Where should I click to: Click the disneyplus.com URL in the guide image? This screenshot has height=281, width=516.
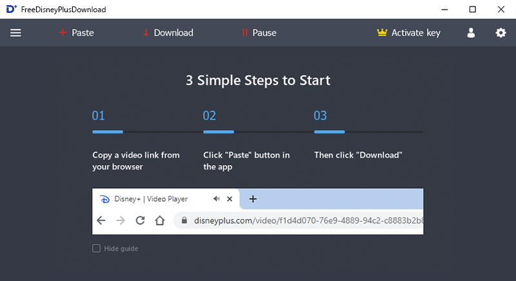(x=308, y=220)
